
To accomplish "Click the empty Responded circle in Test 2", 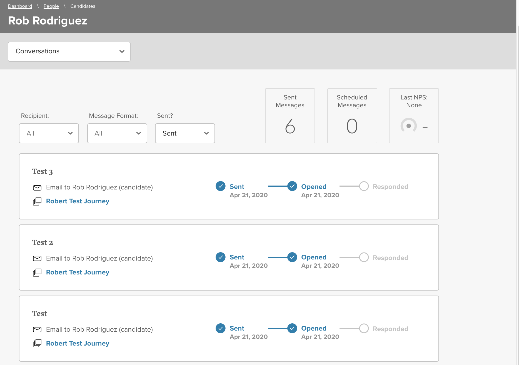I will pos(364,257).
